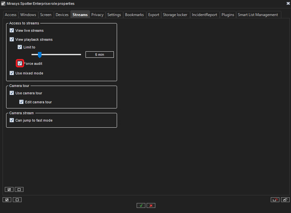Open the Smart List Management tab
The height and width of the screenshot is (213, 291).
[x=257, y=14]
